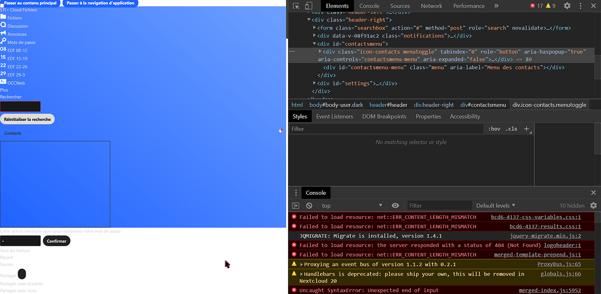Open the Default levels dropdown
The image size is (601, 294).
(495, 205)
